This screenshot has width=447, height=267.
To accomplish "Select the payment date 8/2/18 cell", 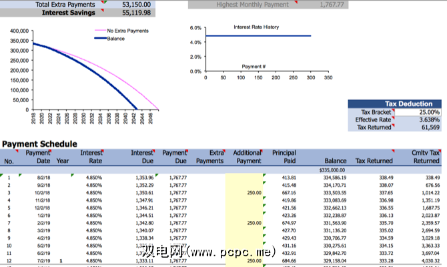I will coord(41,178).
